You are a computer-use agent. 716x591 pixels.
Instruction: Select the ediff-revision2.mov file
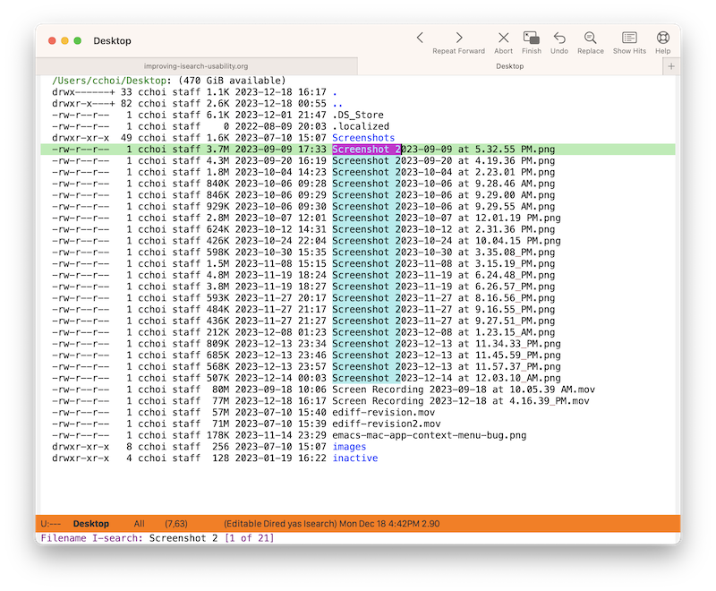click(x=387, y=424)
